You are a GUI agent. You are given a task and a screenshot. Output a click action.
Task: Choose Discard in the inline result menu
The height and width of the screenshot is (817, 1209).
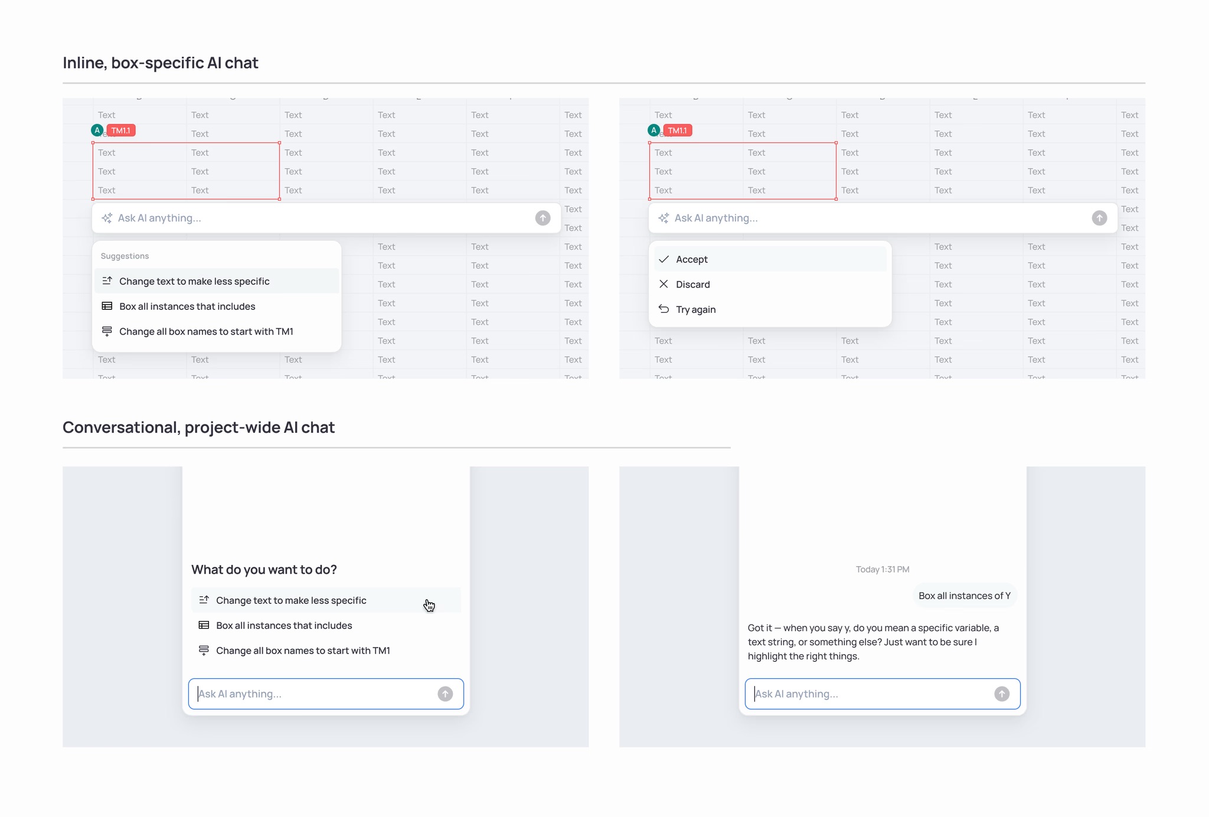pyautogui.click(x=692, y=285)
